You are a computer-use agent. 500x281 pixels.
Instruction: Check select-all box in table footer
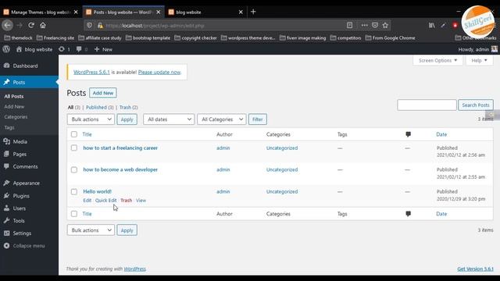[x=74, y=214]
